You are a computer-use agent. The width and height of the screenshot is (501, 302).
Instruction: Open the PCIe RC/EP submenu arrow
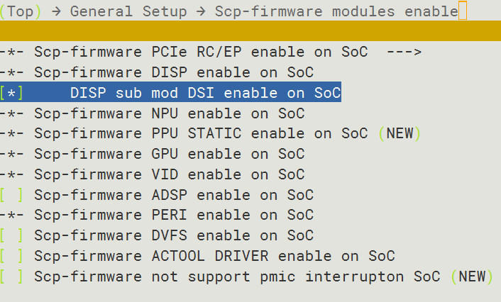pyautogui.click(x=404, y=52)
